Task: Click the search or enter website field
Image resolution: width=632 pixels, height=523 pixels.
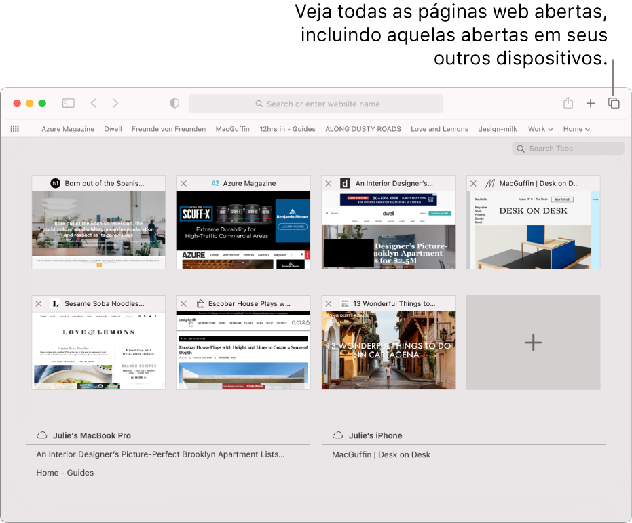Action: click(x=316, y=104)
